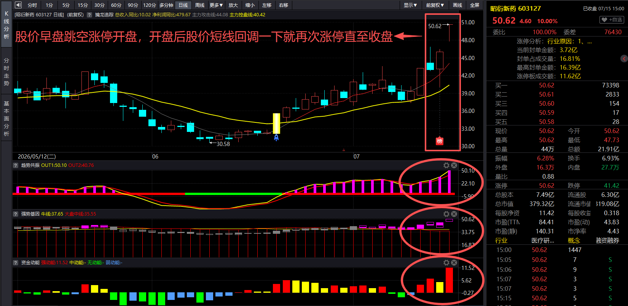Click the 趋势共振 indicator name
Viewport: 628px width, 306px height.
click(30, 165)
